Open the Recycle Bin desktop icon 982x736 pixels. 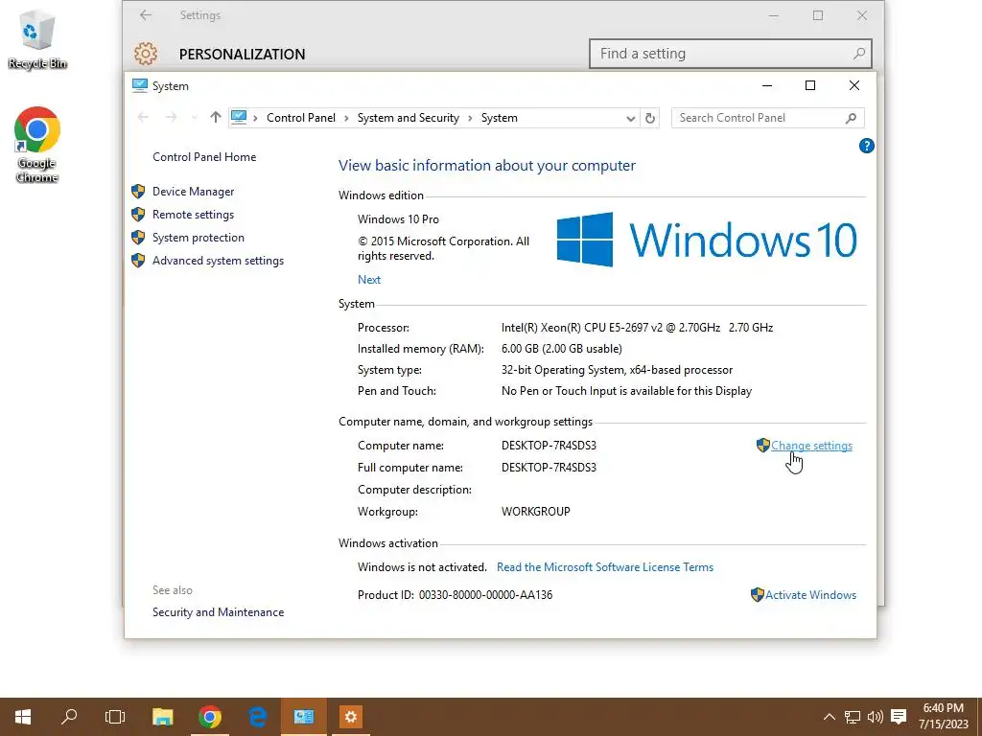click(37, 39)
